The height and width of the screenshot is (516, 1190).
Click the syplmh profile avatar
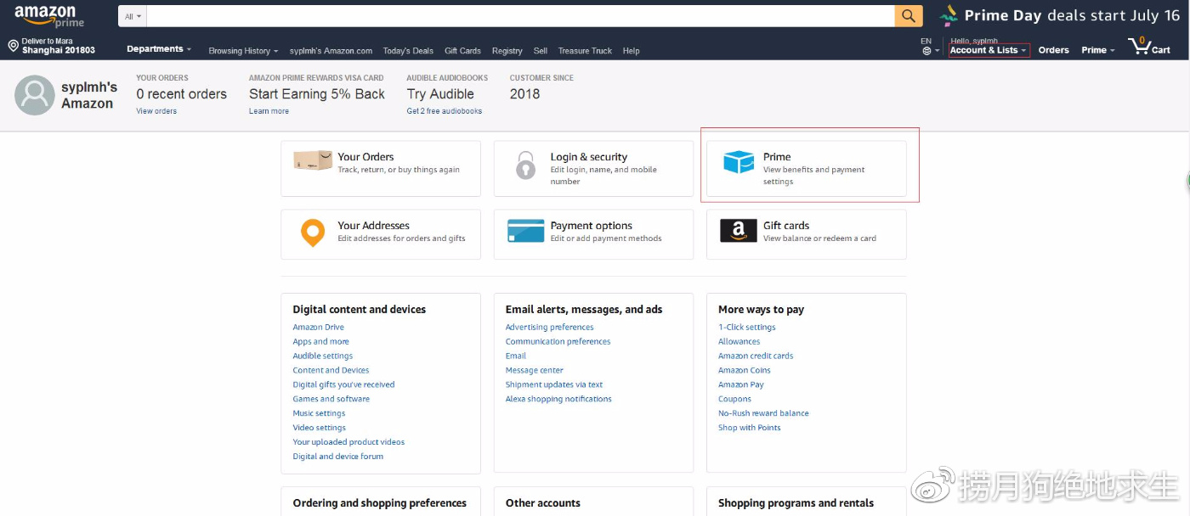[x=35, y=95]
